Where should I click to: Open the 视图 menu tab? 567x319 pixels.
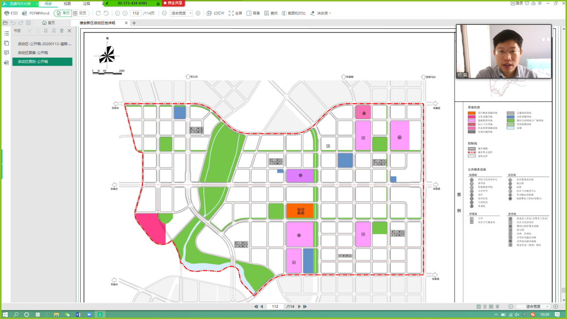click(x=67, y=3)
